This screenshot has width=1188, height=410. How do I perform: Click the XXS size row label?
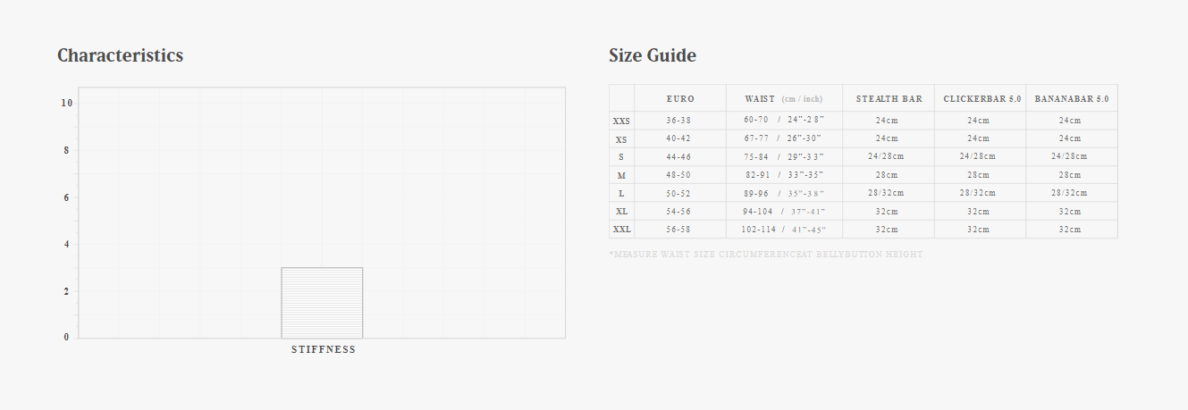coord(621,121)
